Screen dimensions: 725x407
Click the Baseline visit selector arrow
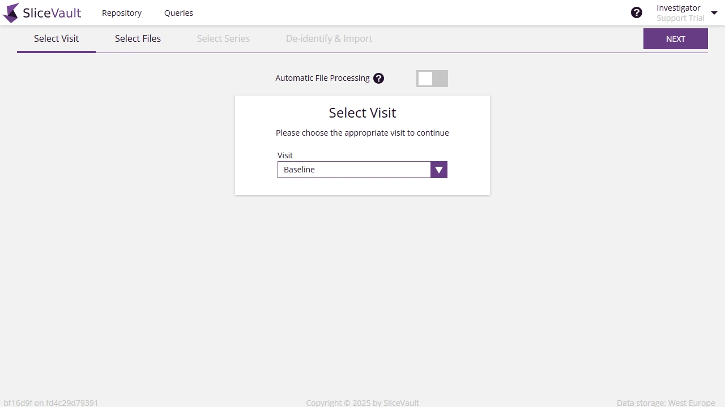[438, 170]
